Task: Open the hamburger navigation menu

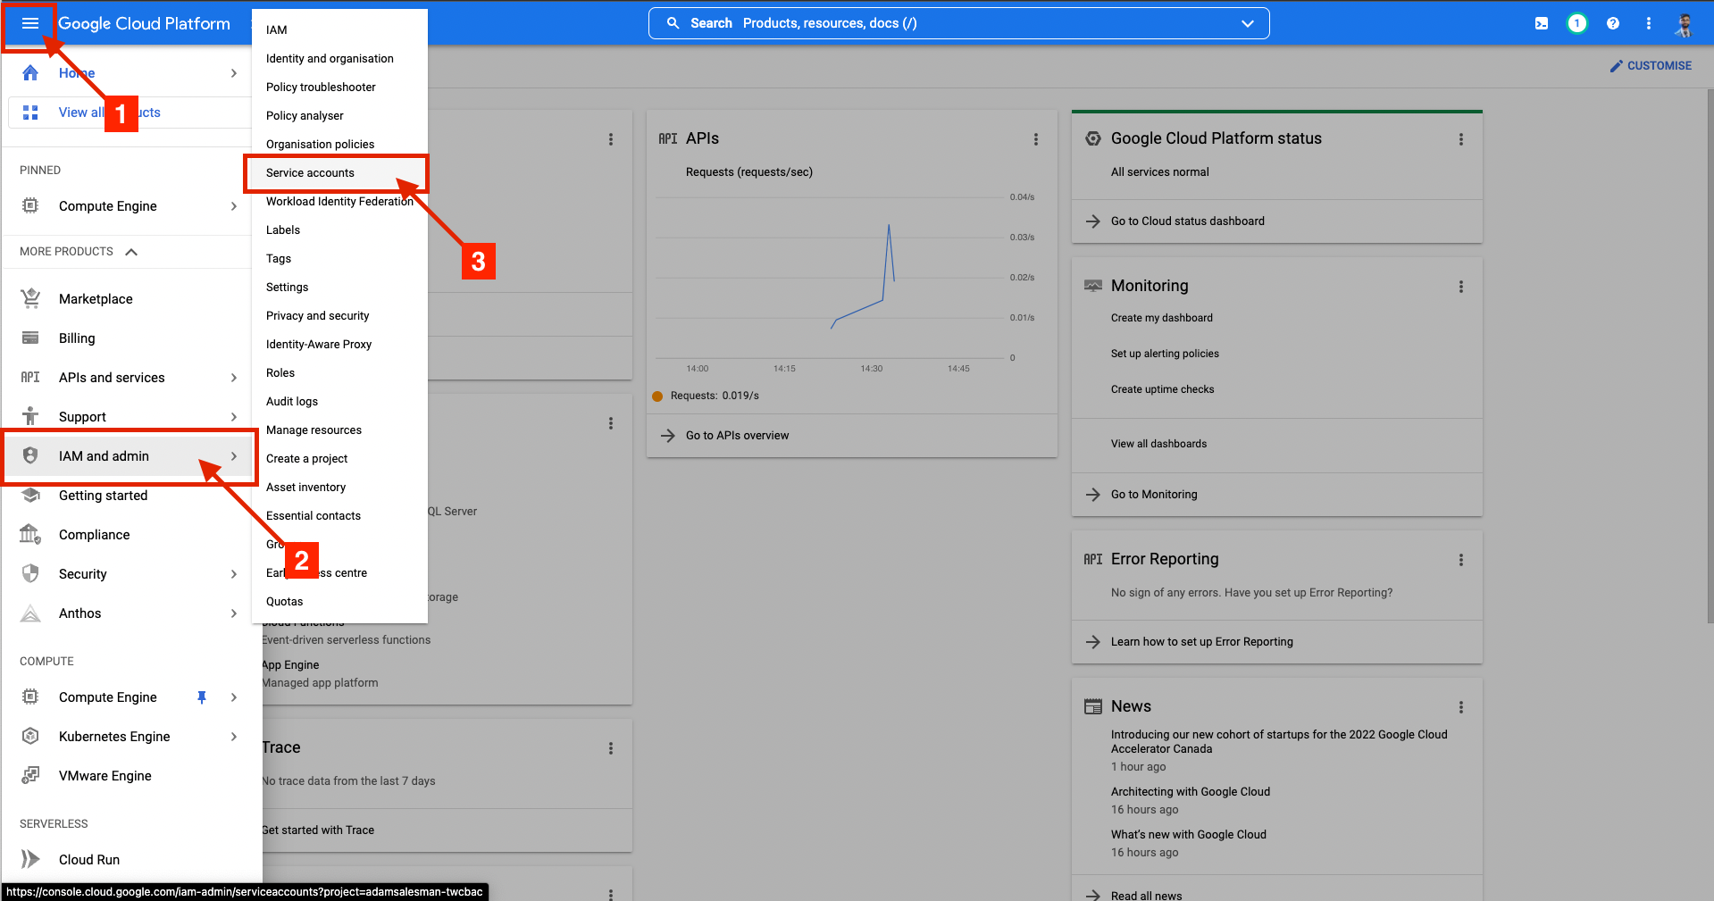Action: [x=29, y=23]
